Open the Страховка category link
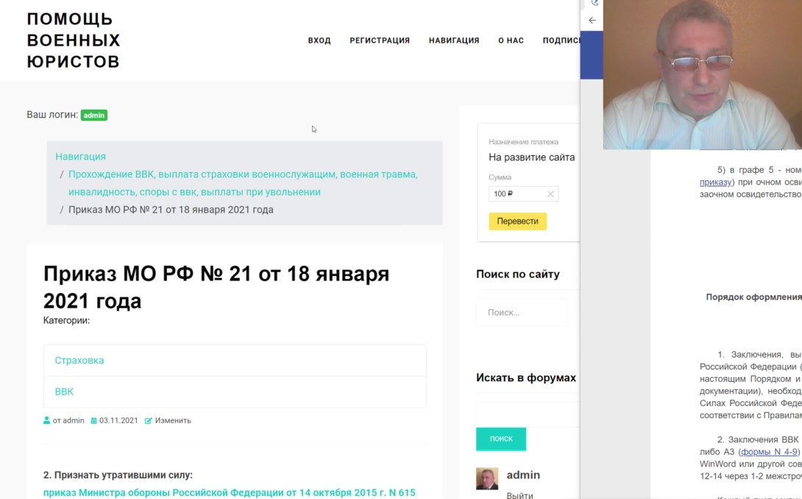 pyautogui.click(x=79, y=361)
